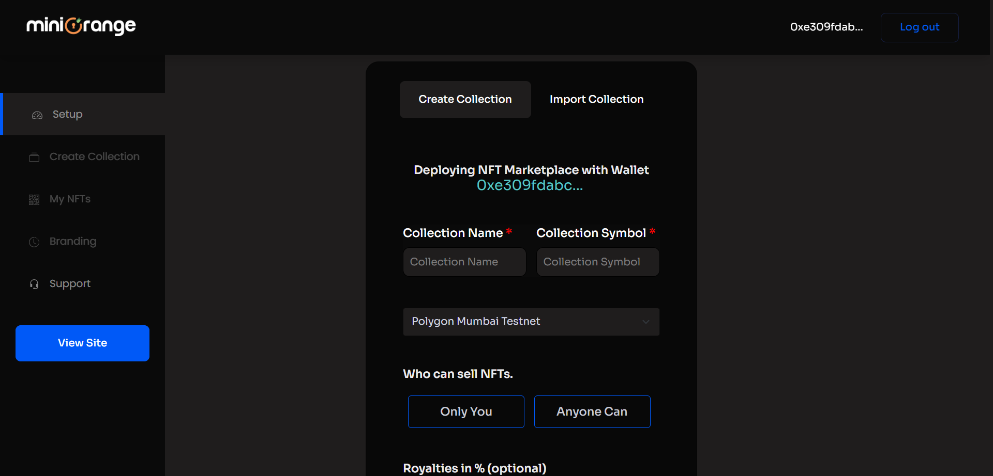Open Create Collection in the sidebar
993x476 pixels.
83,156
